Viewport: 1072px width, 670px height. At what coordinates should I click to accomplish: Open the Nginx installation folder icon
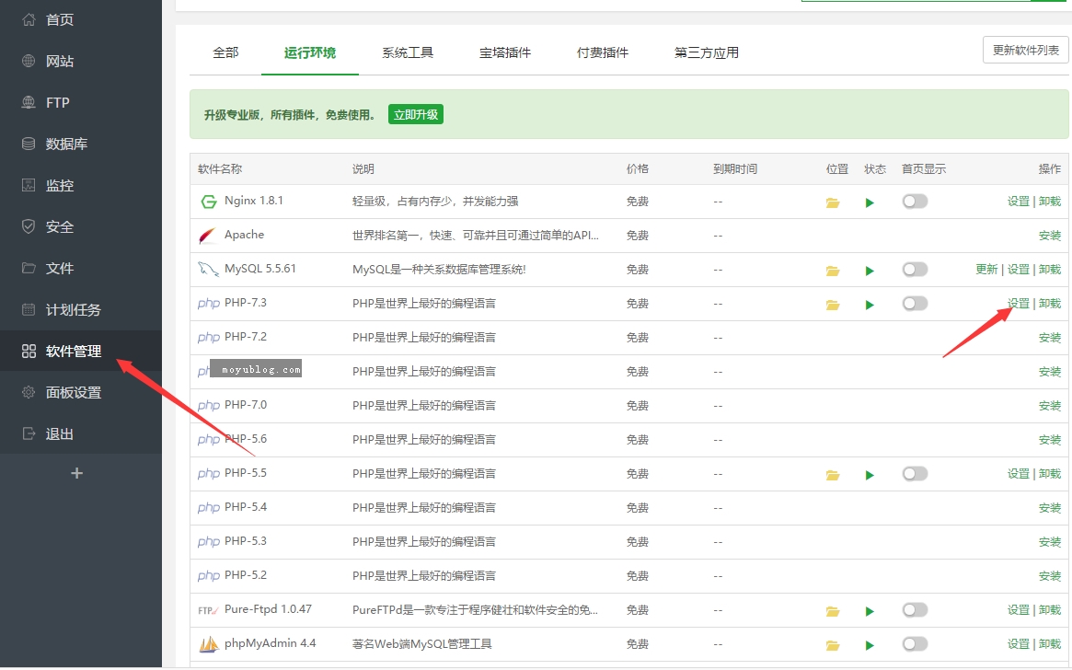(x=833, y=202)
